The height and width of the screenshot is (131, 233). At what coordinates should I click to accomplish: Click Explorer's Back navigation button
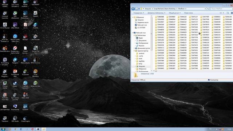133,9
